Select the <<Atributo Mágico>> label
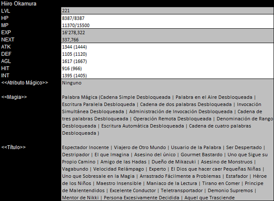This screenshot has width=274, height=201. (x=25, y=83)
